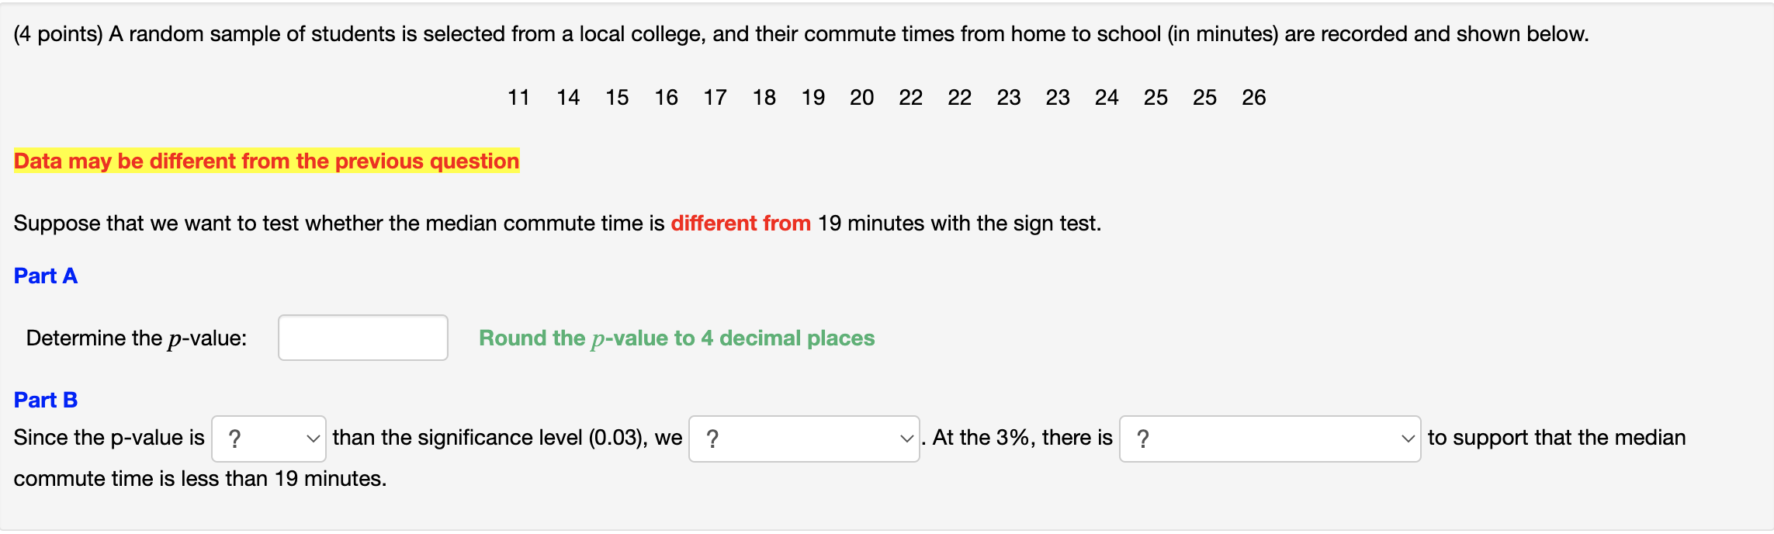Select the data value '26' in the list

(1256, 97)
